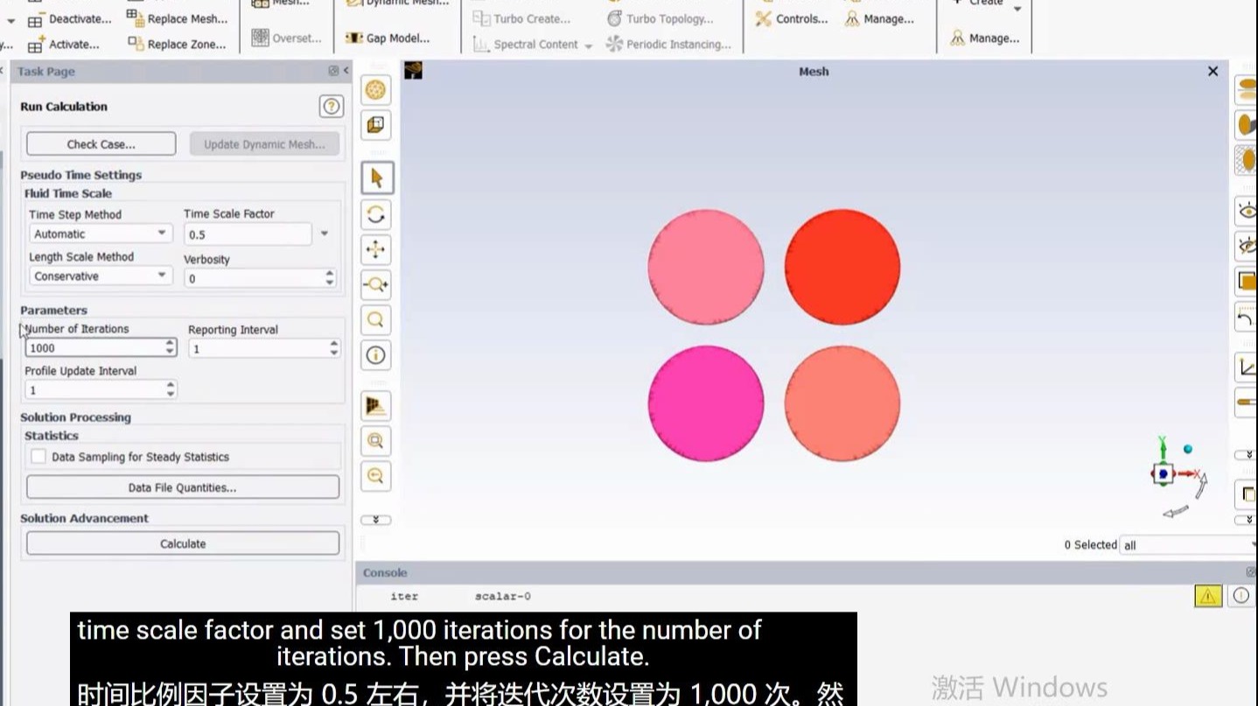Click the yellow warning icon in console

(x=1208, y=596)
